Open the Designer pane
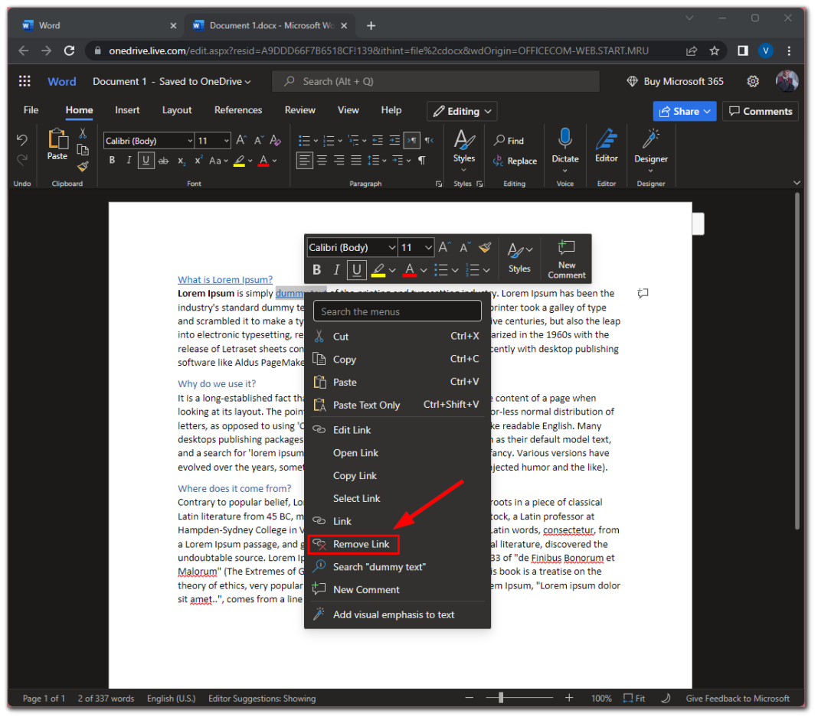Screen dimensions: 818x720 pos(650,149)
